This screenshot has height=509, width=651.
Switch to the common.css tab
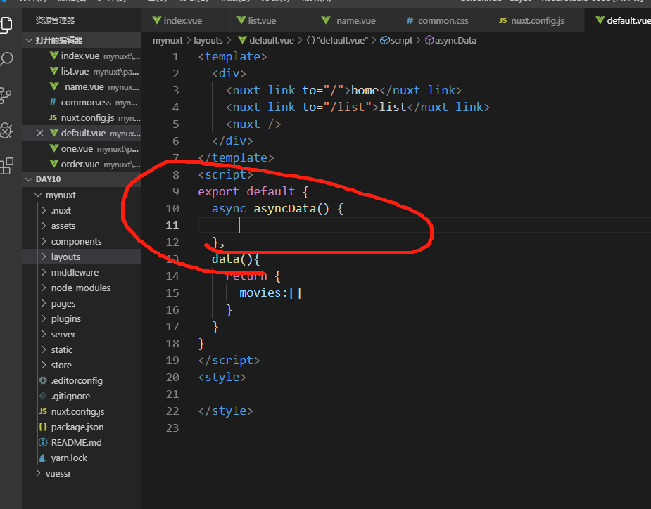[442, 20]
